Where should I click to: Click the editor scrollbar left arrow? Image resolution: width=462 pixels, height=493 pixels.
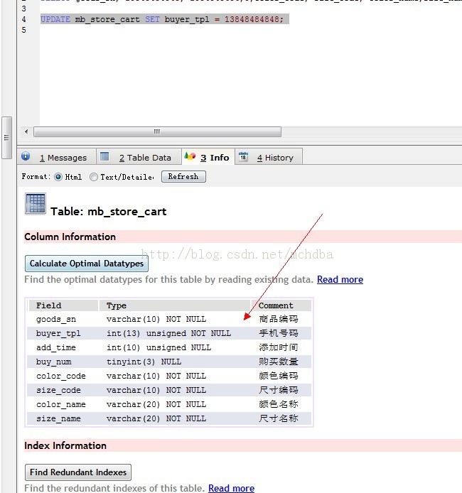coord(26,131)
